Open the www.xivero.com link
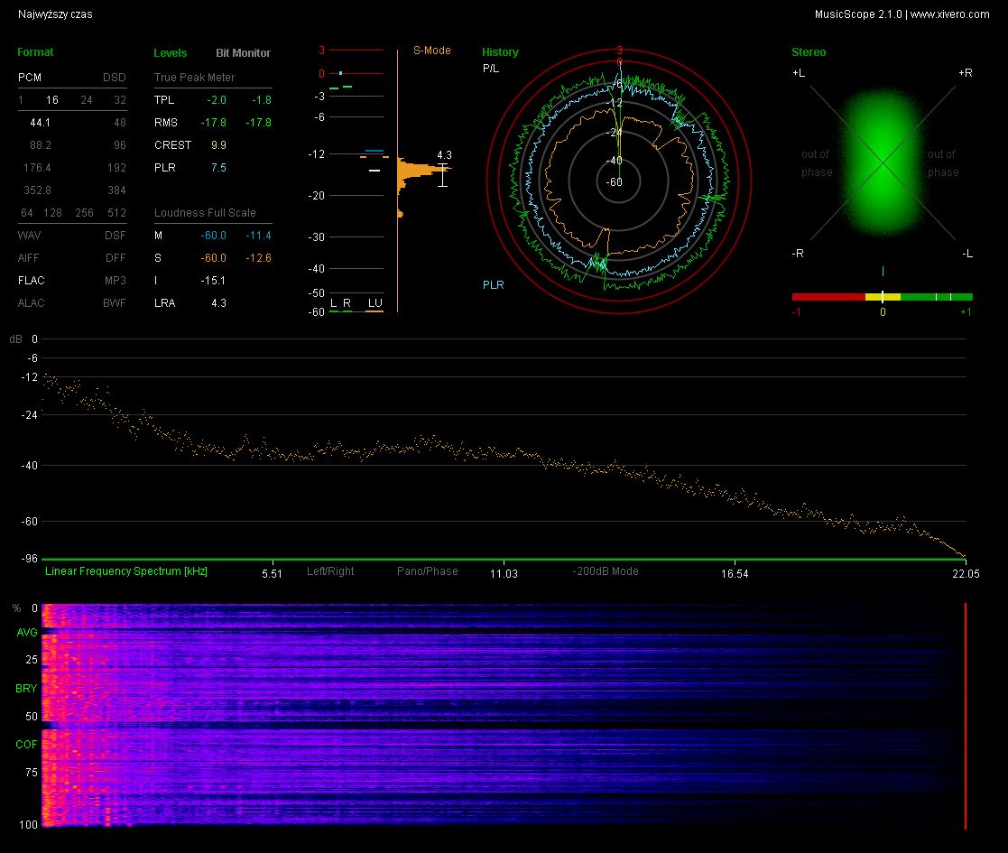 tap(949, 14)
